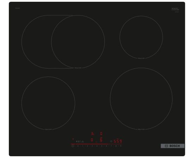The image size is (194, 158).
Task: Set power level 4 on the slider scale
Action: 97,146
